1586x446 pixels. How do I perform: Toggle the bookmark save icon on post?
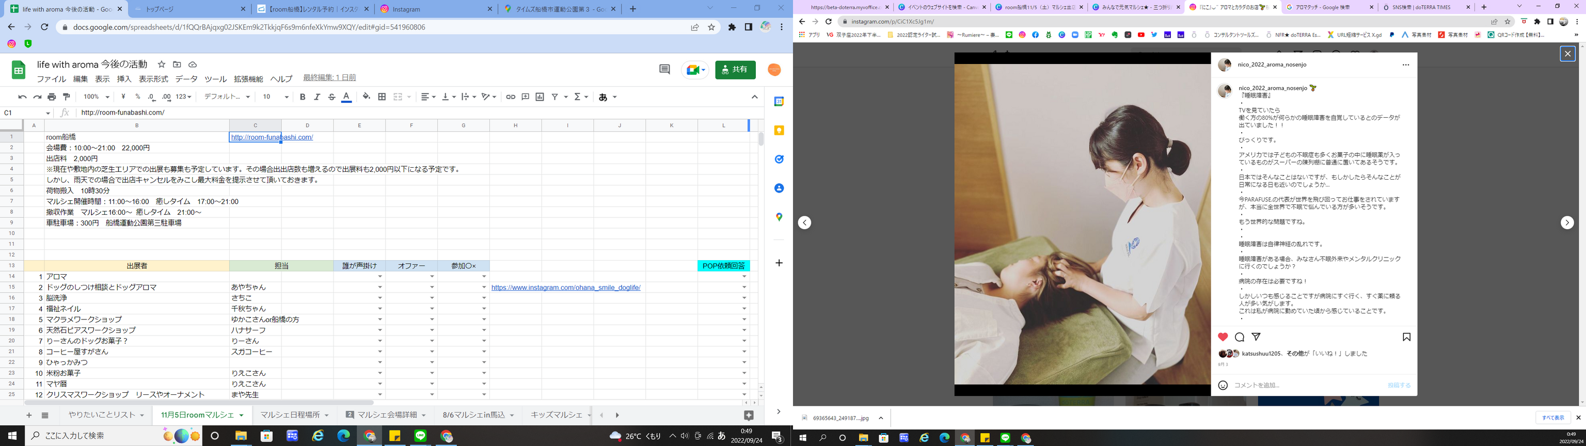pyautogui.click(x=1406, y=337)
